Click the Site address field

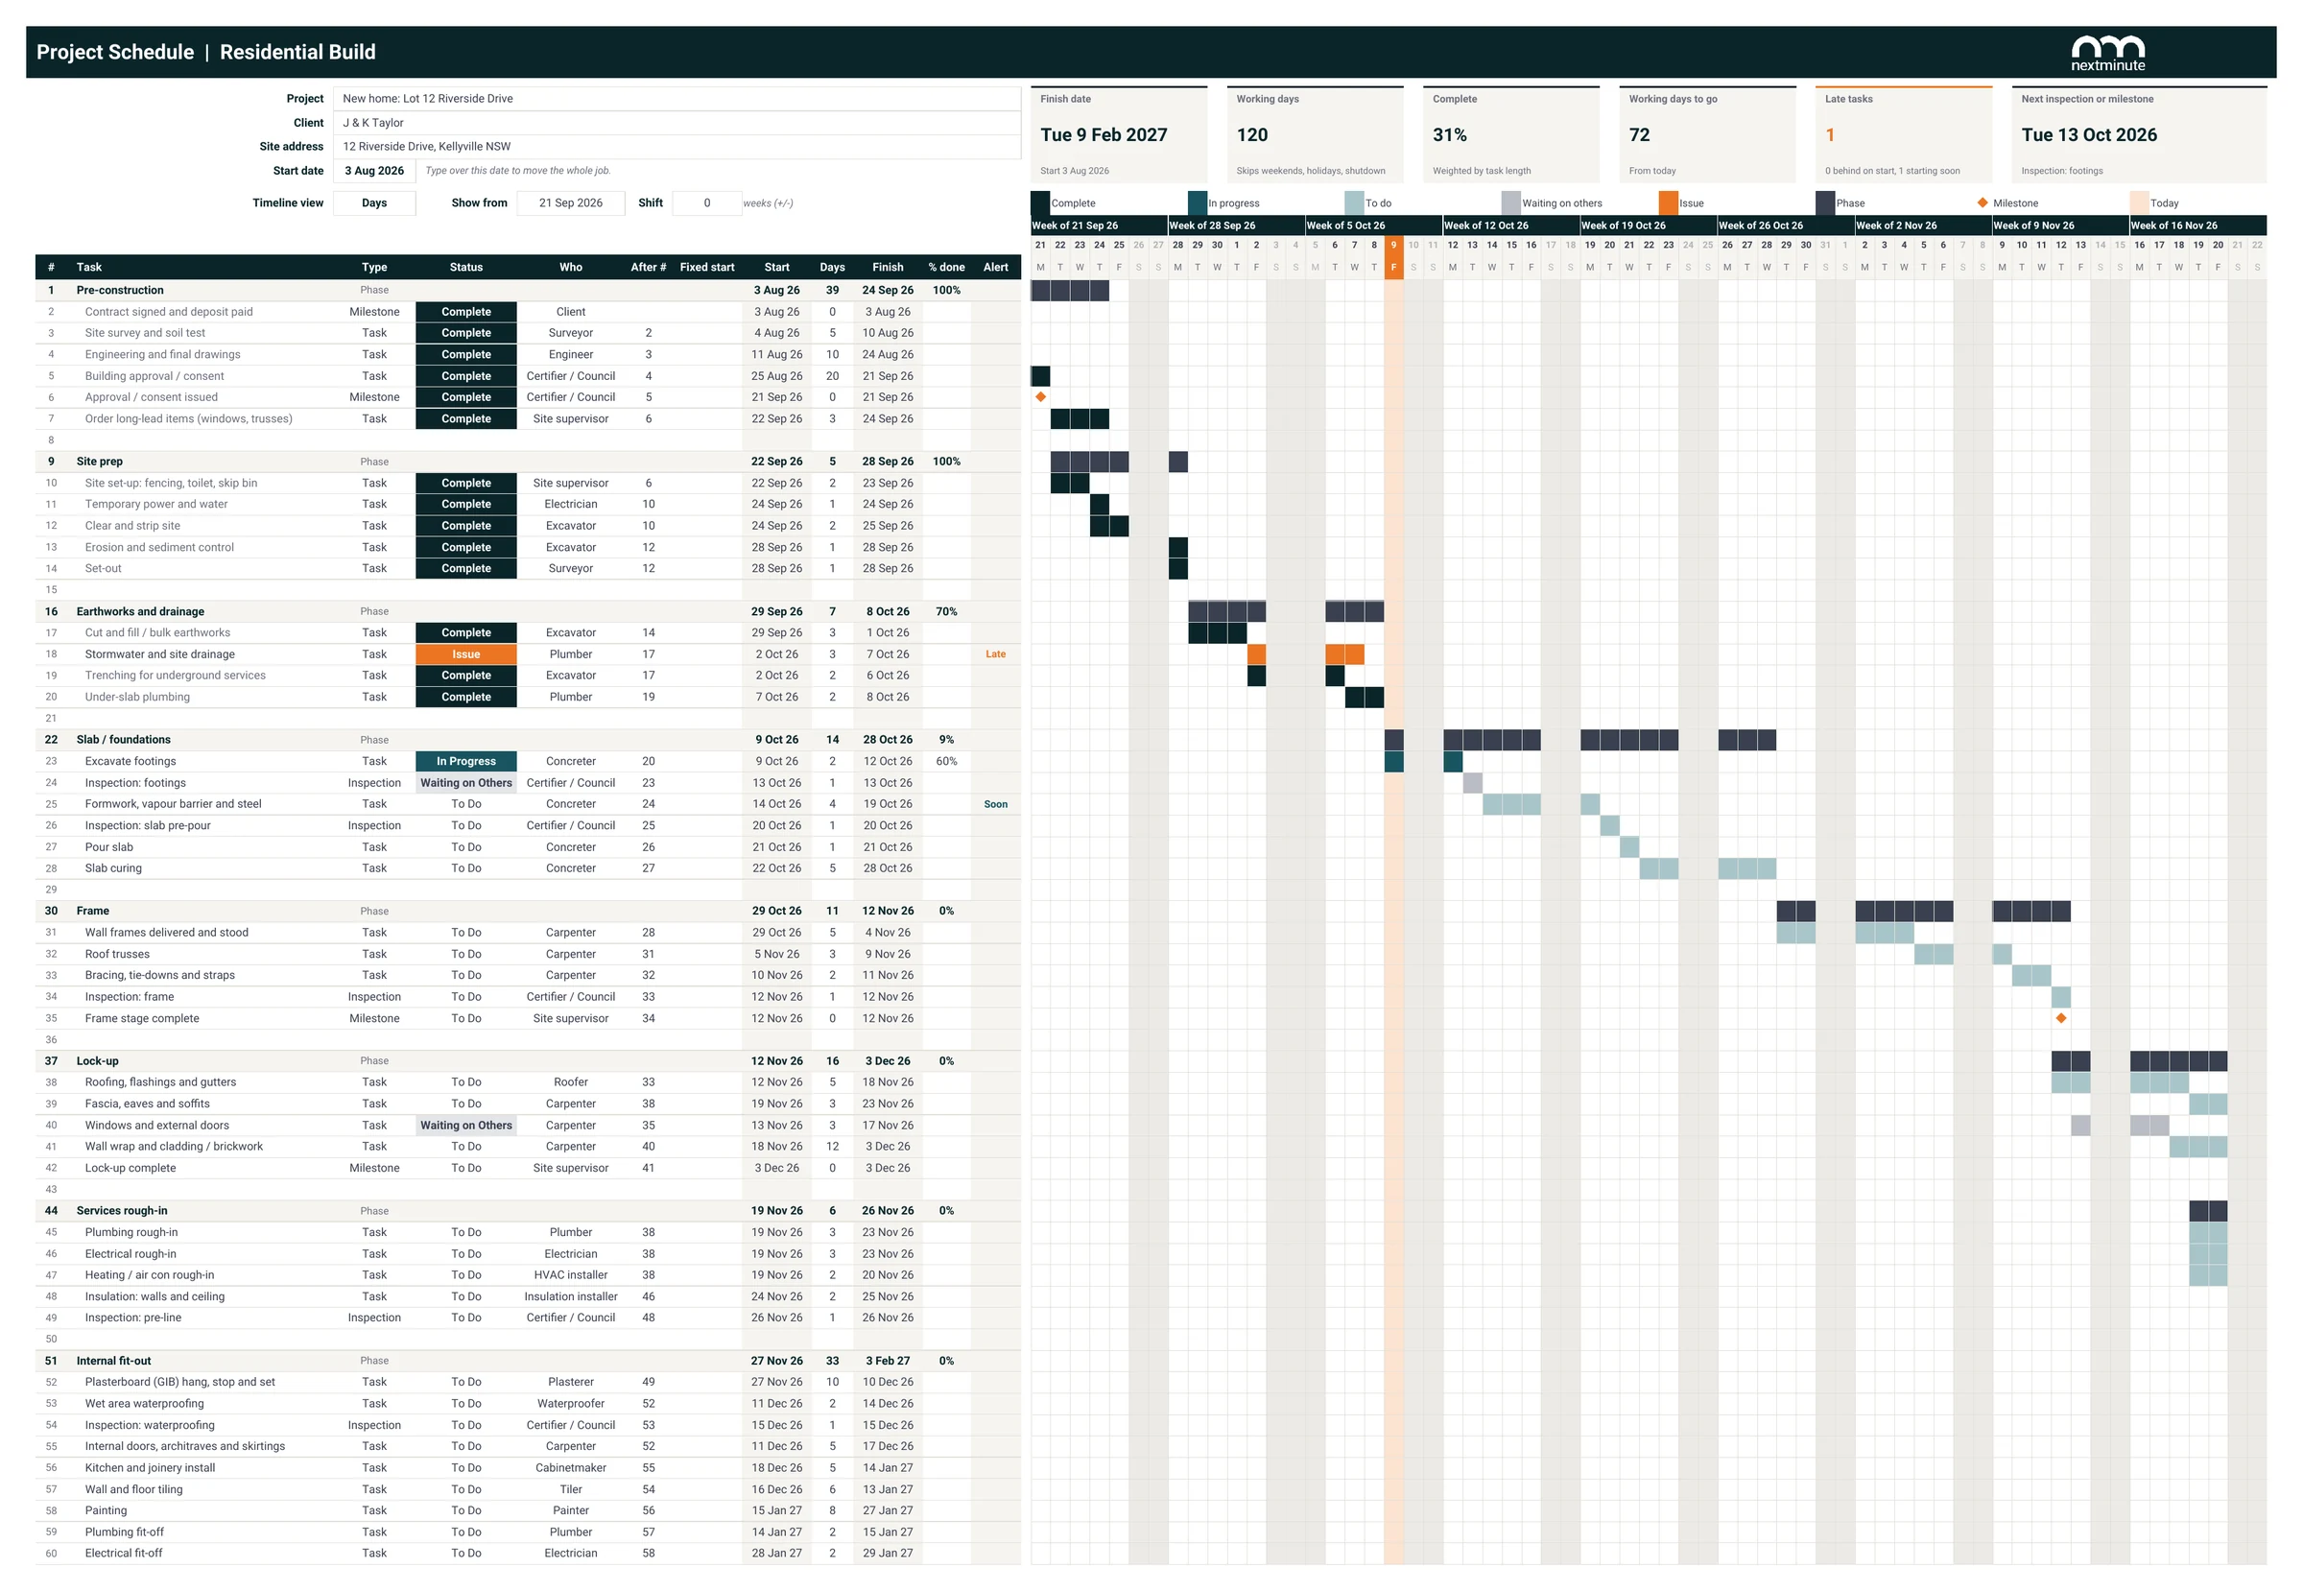click(677, 147)
